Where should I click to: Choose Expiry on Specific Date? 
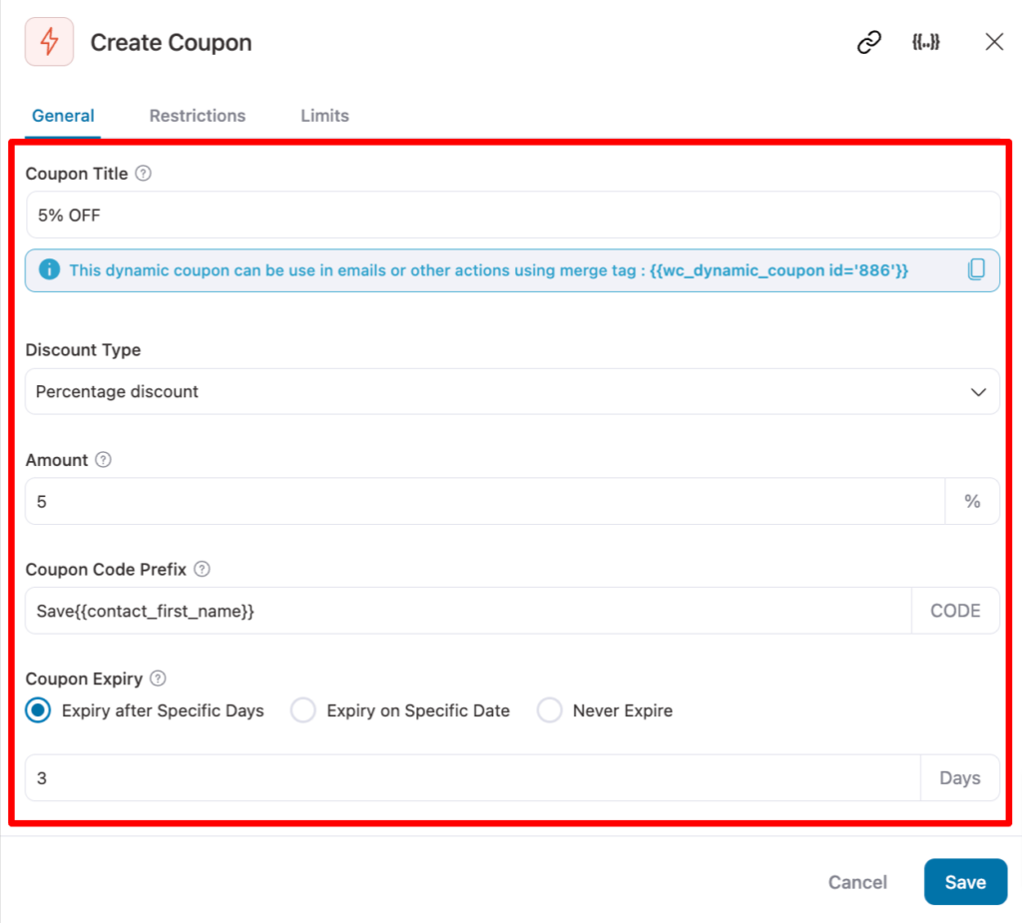tap(302, 710)
